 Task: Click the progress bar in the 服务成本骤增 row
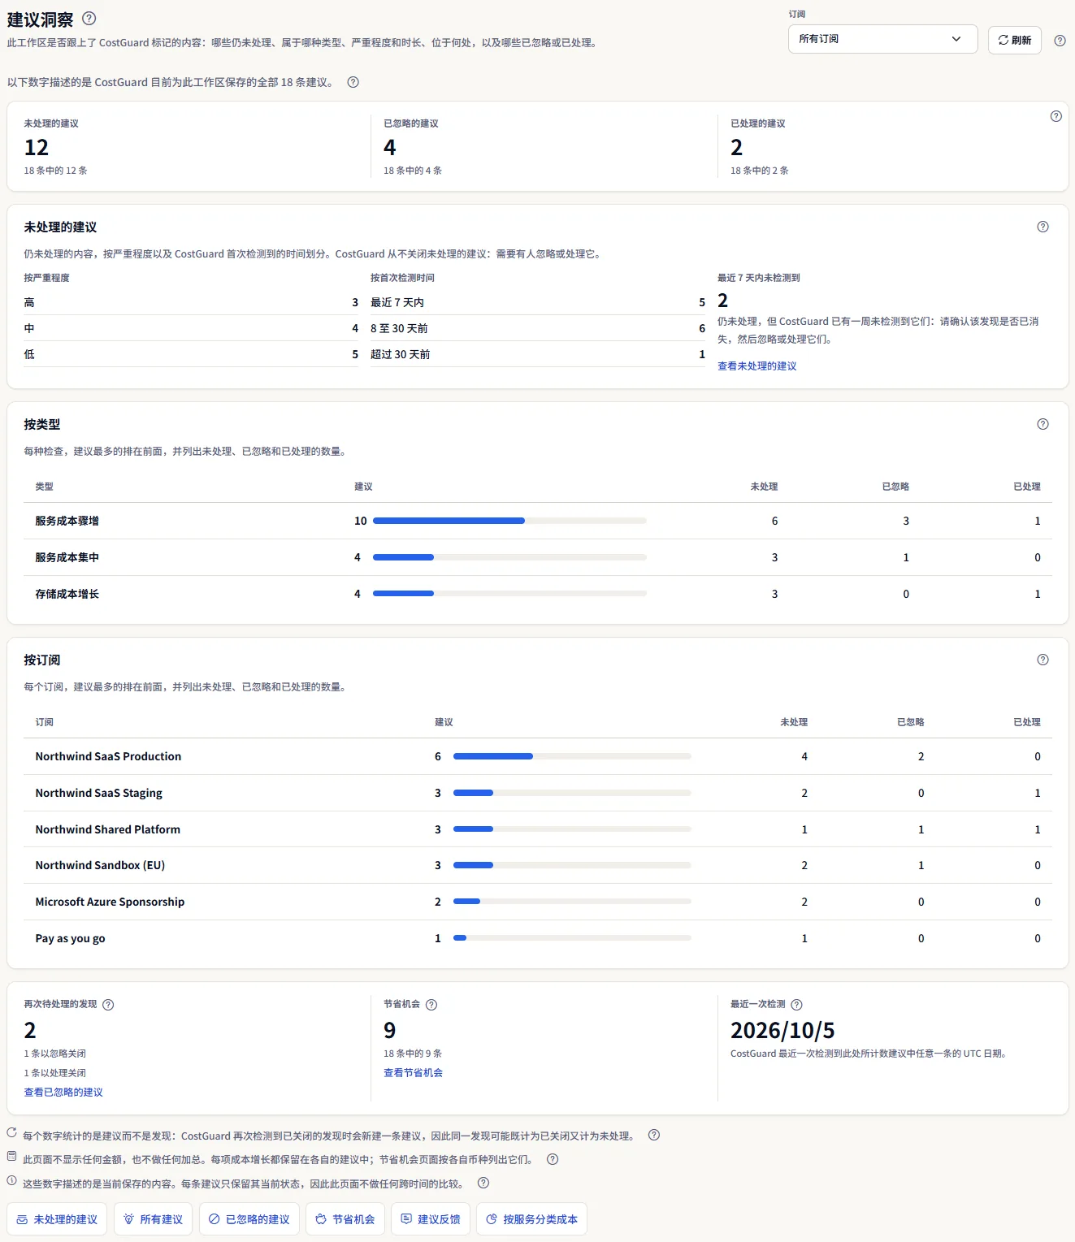(509, 521)
